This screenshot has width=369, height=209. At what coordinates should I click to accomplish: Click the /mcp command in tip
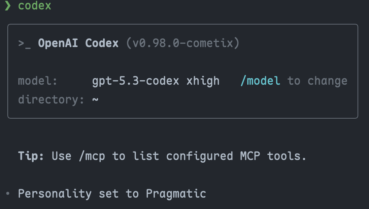pos(92,156)
